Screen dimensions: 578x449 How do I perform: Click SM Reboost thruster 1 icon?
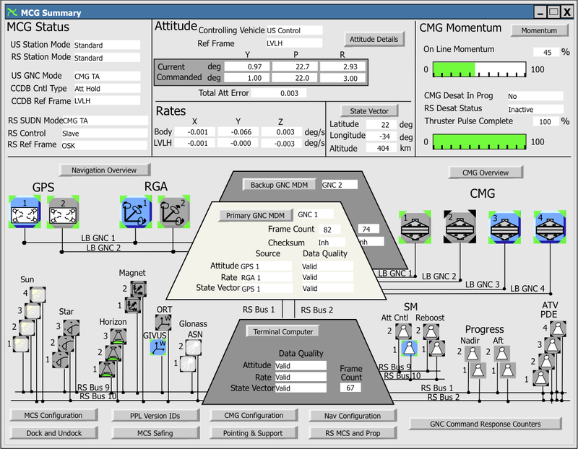tap(437, 348)
